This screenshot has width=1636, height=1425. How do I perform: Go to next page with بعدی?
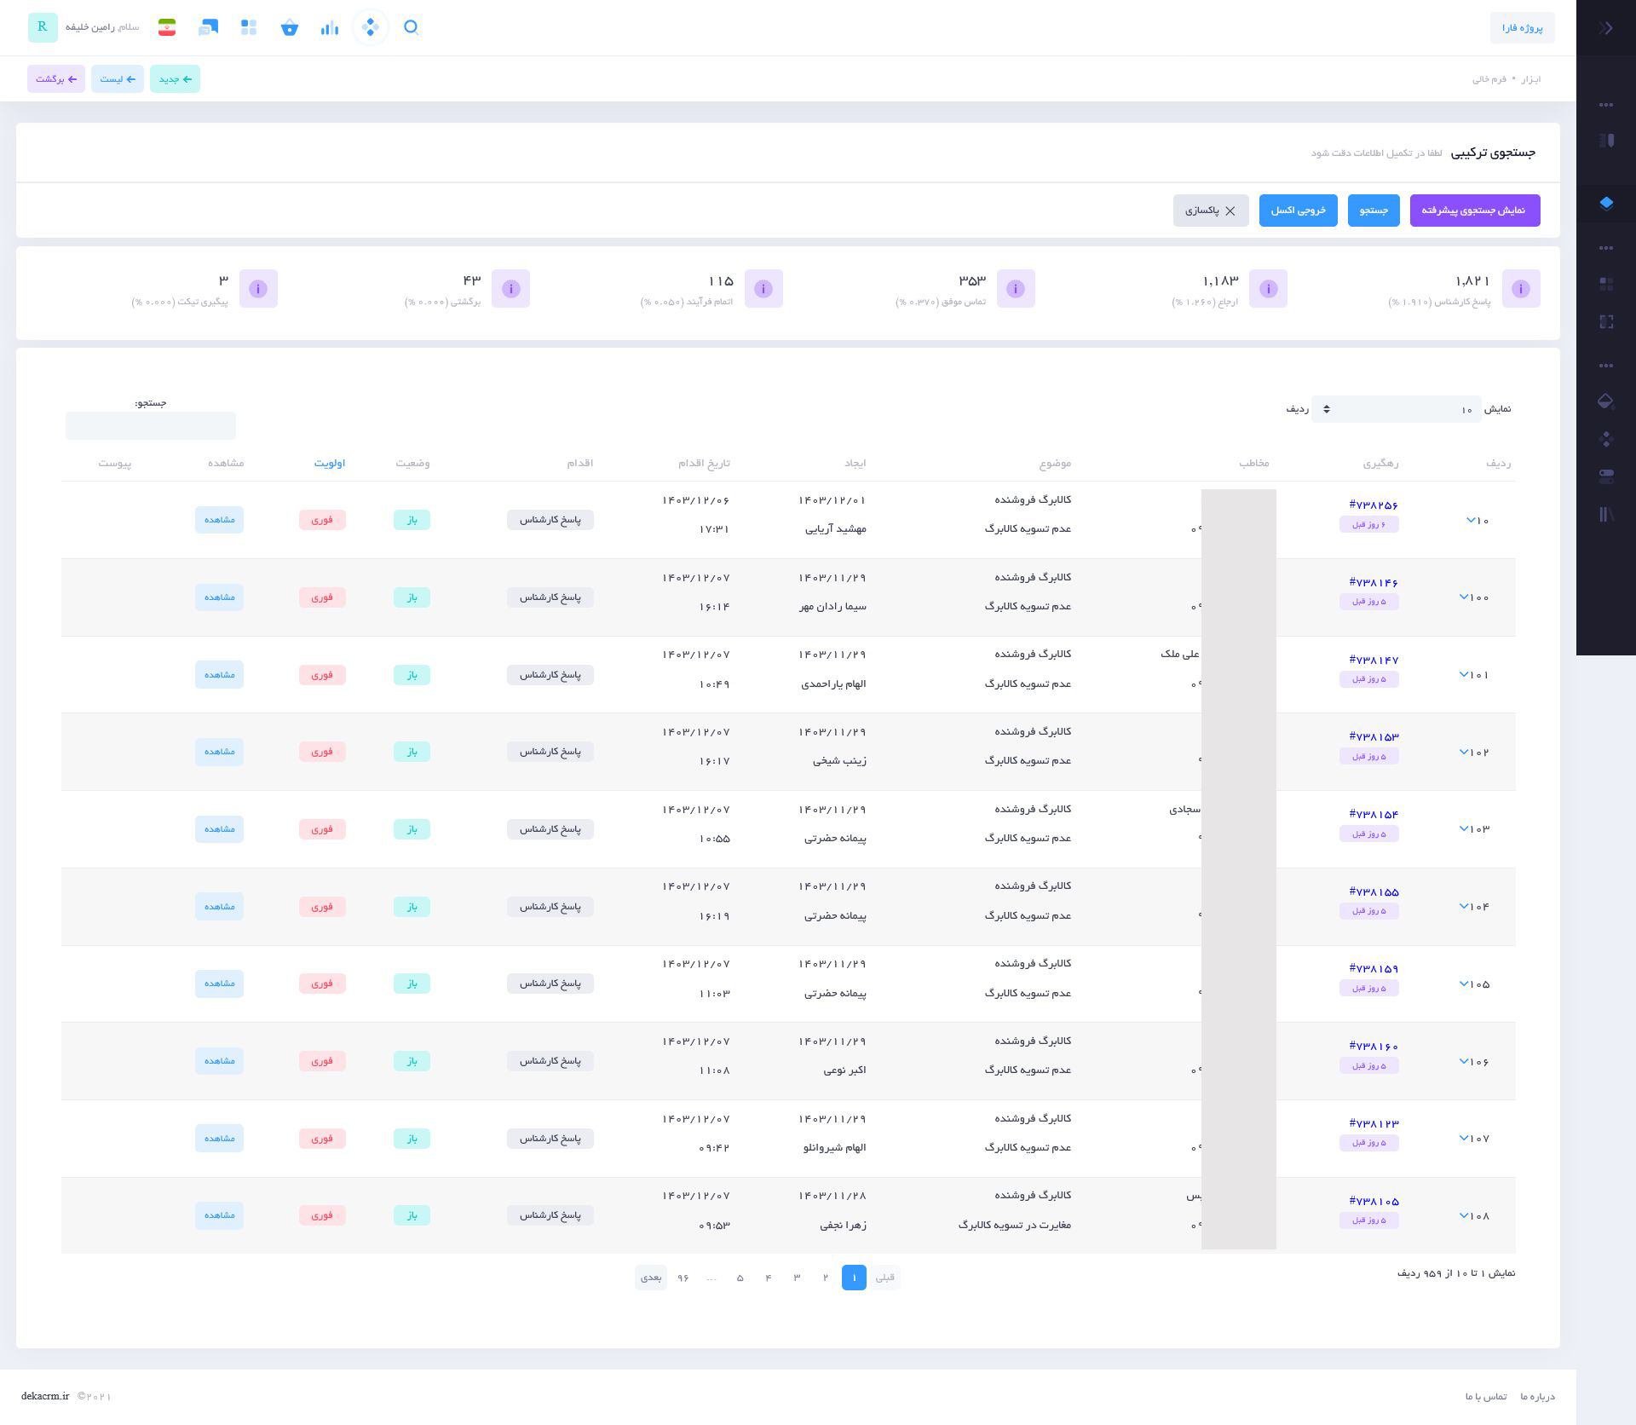pos(651,1277)
